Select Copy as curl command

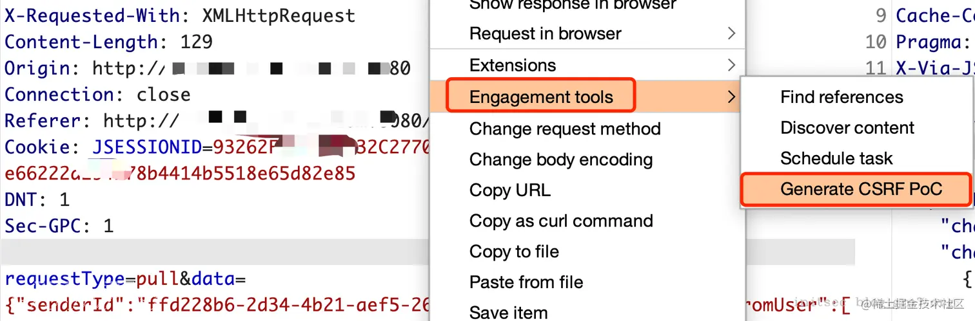click(561, 221)
